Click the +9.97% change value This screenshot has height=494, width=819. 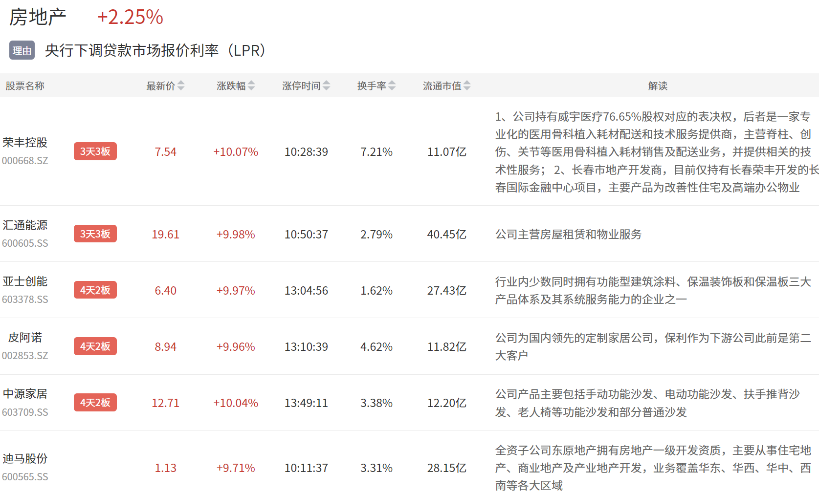(x=236, y=291)
